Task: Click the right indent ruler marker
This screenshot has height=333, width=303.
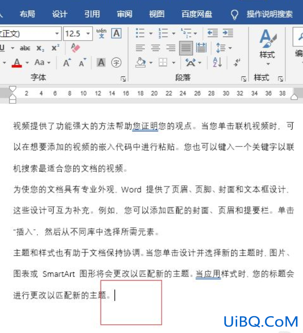Action: [x=294, y=97]
